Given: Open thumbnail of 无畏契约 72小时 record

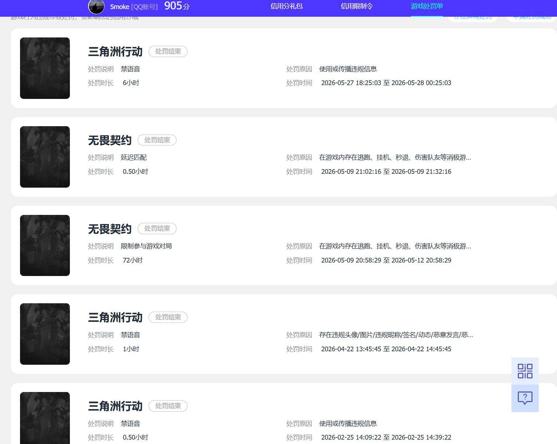Looking at the screenshot, I should click(x=45, y=245).
